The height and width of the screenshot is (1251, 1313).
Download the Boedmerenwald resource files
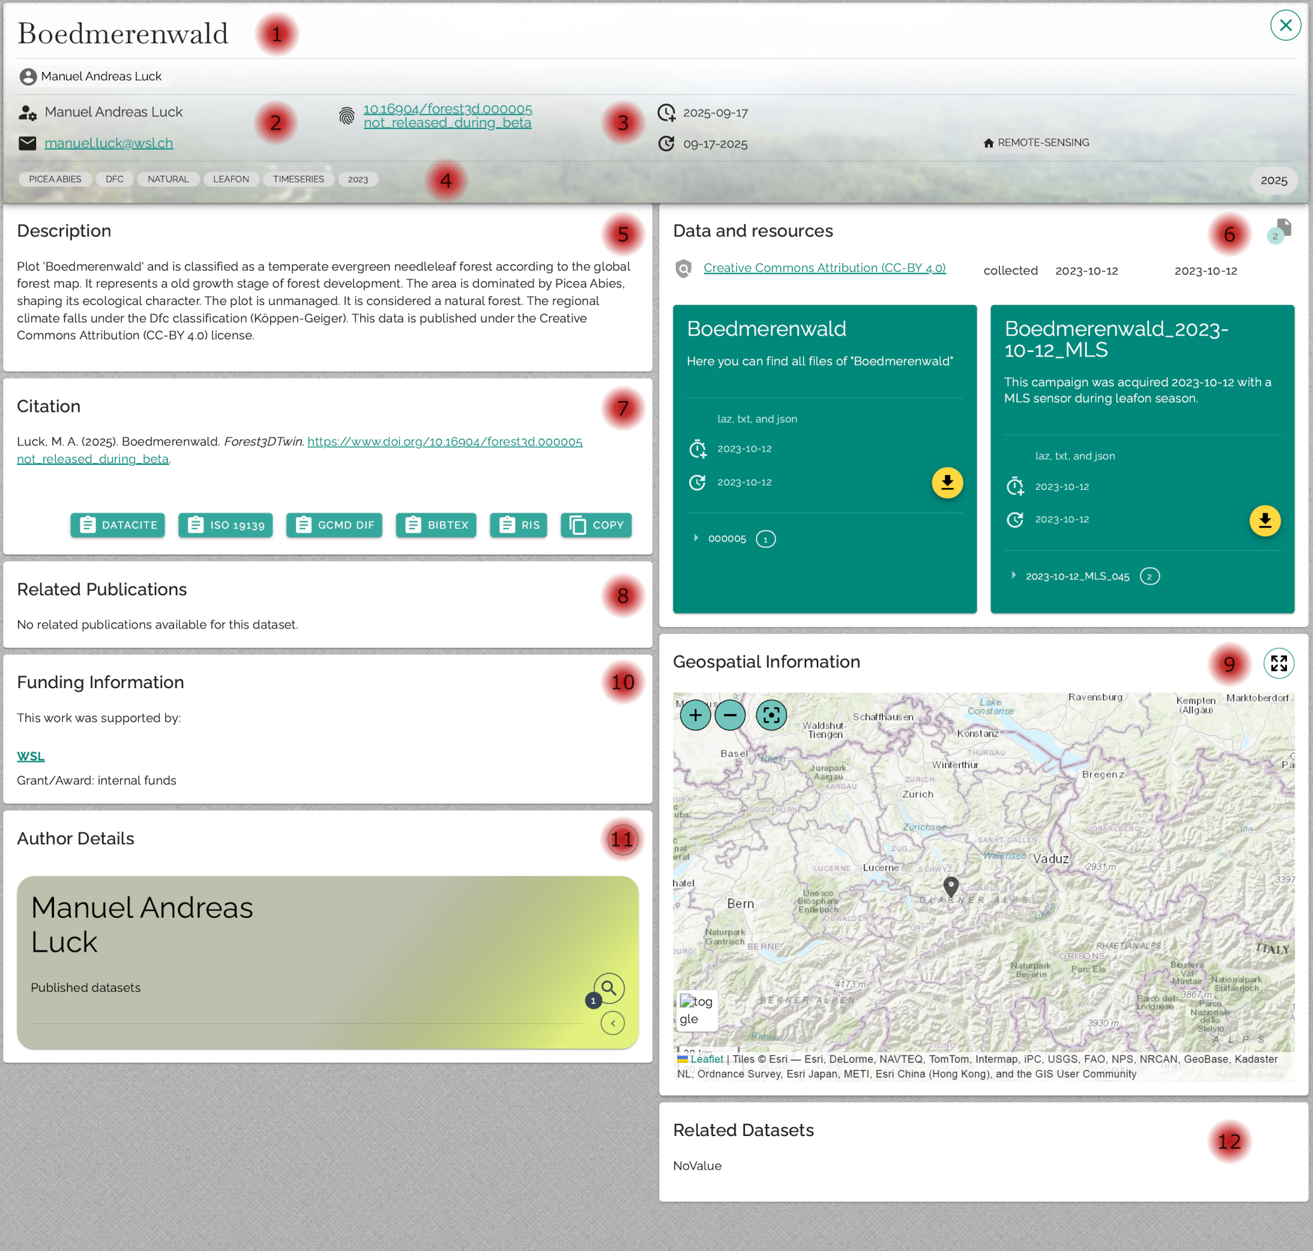946,483
